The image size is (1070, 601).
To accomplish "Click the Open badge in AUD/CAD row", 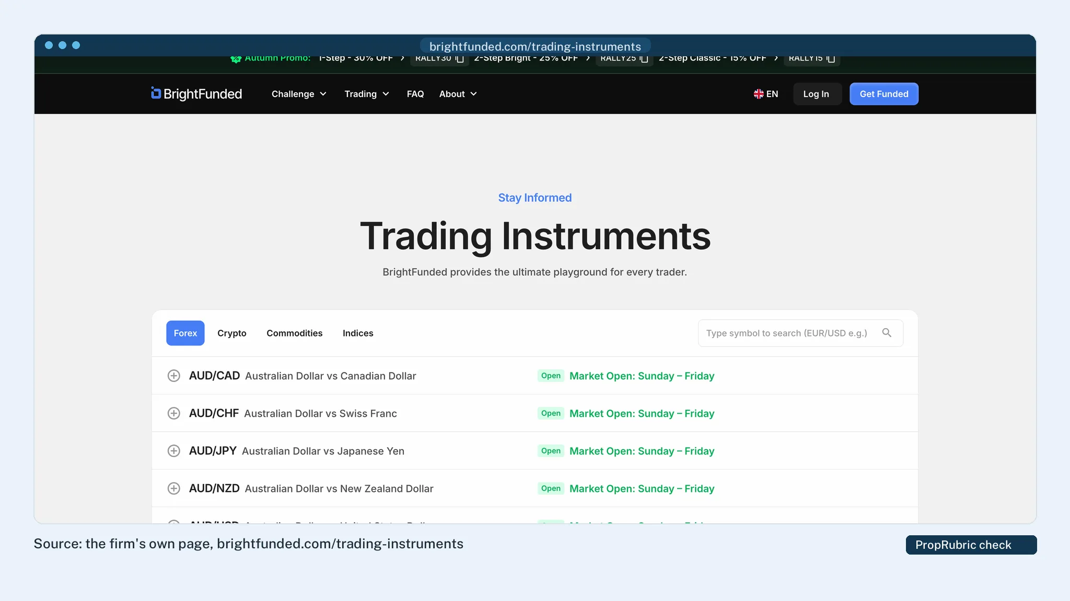I will 551,376.
